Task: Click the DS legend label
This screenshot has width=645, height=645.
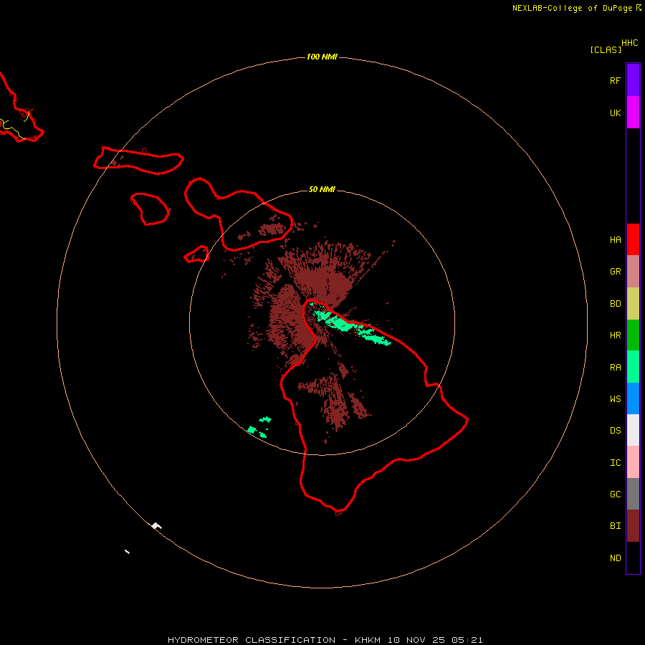Action: [615, 430]
